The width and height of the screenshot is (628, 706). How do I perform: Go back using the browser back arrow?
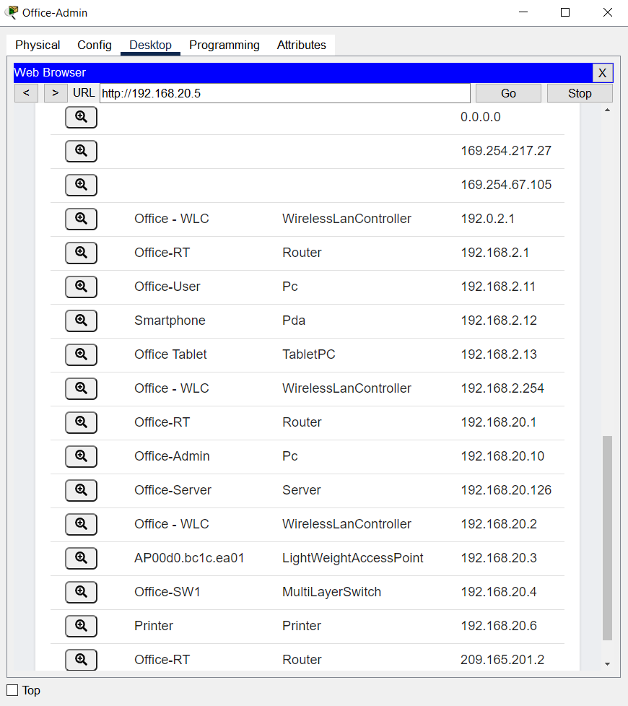click(26, 92)
